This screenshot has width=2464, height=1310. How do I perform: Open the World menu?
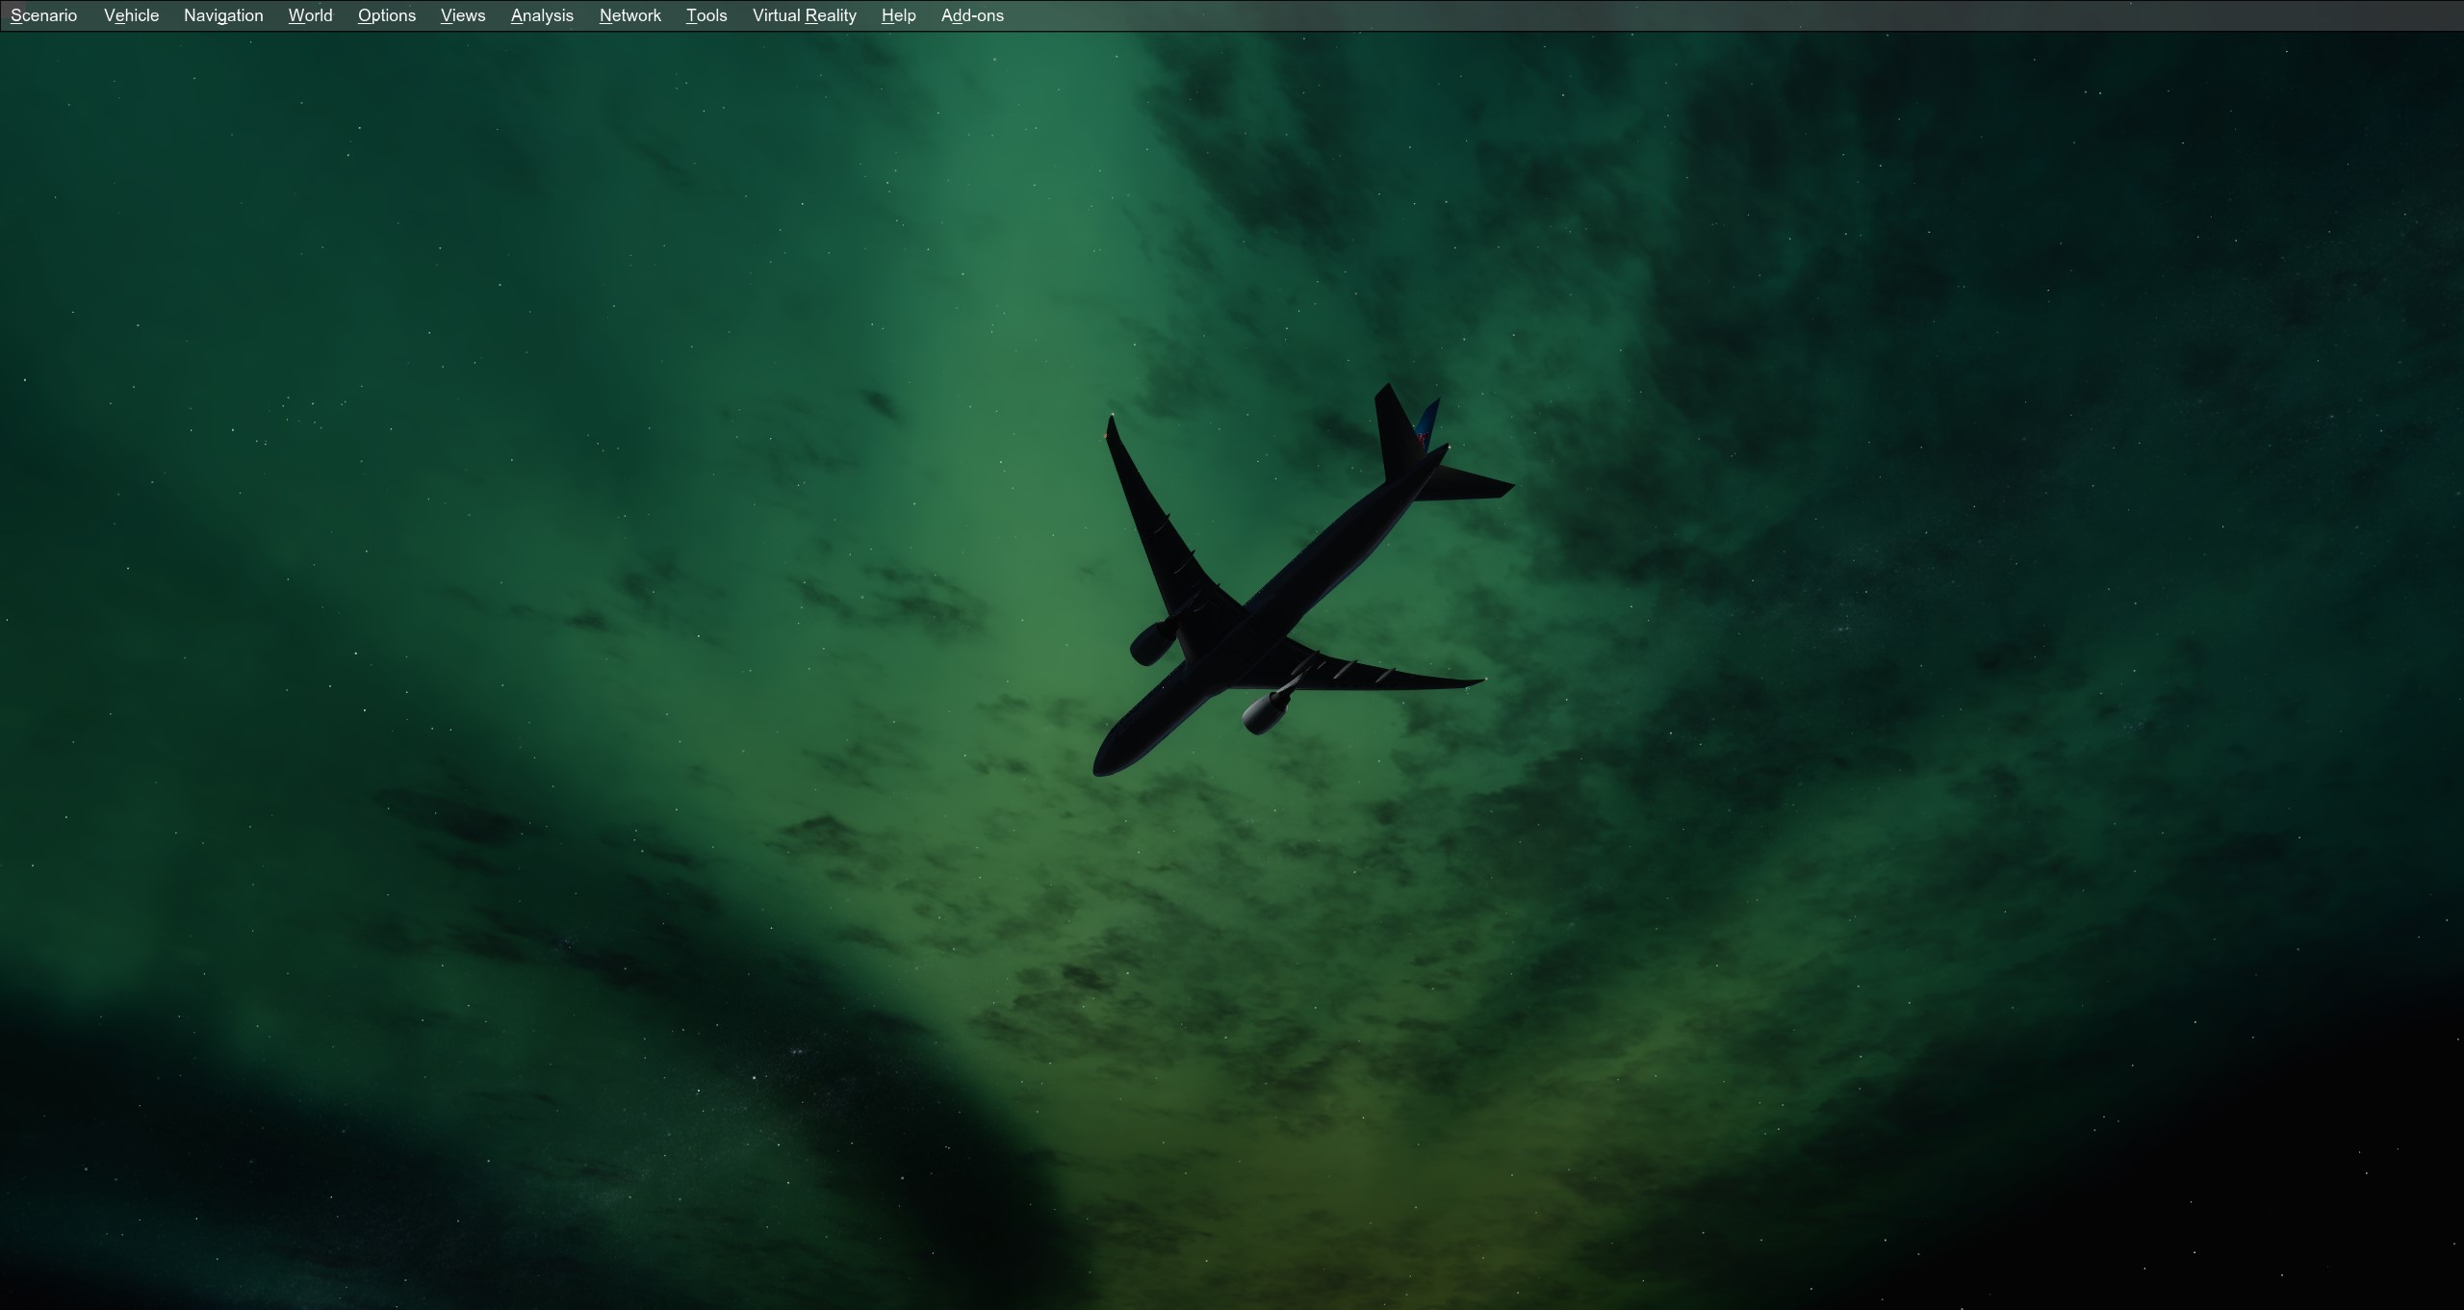click(x=310, y=15)
